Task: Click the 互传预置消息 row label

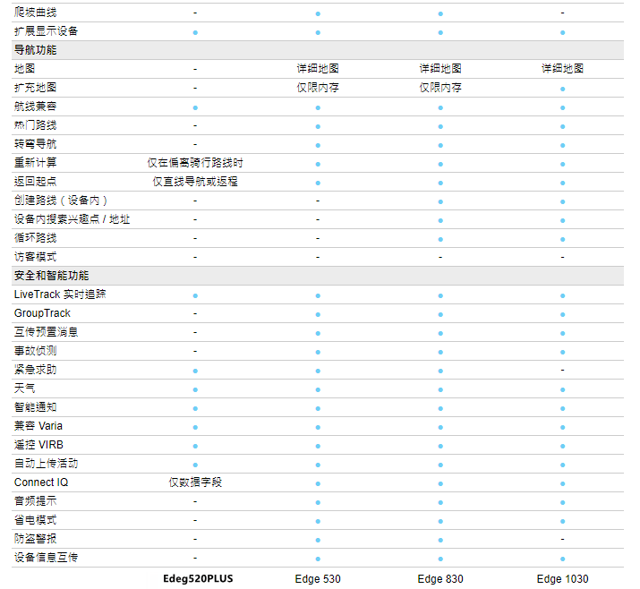Action: tap(46, 332)
